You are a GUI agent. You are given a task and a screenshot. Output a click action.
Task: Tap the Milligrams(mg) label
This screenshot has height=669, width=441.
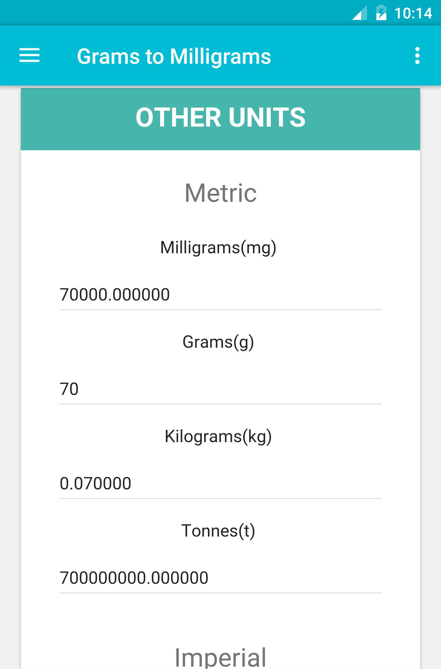[x=218, y=248]
